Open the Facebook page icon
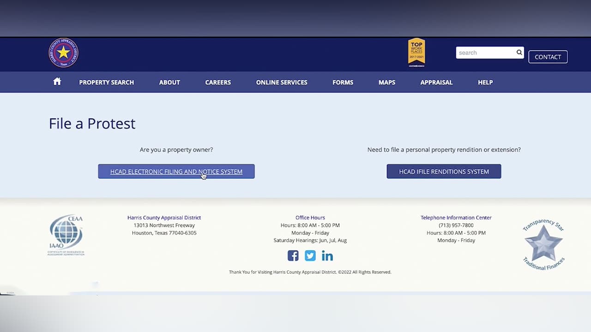This screenshot has height=332, width=591. 293,255
